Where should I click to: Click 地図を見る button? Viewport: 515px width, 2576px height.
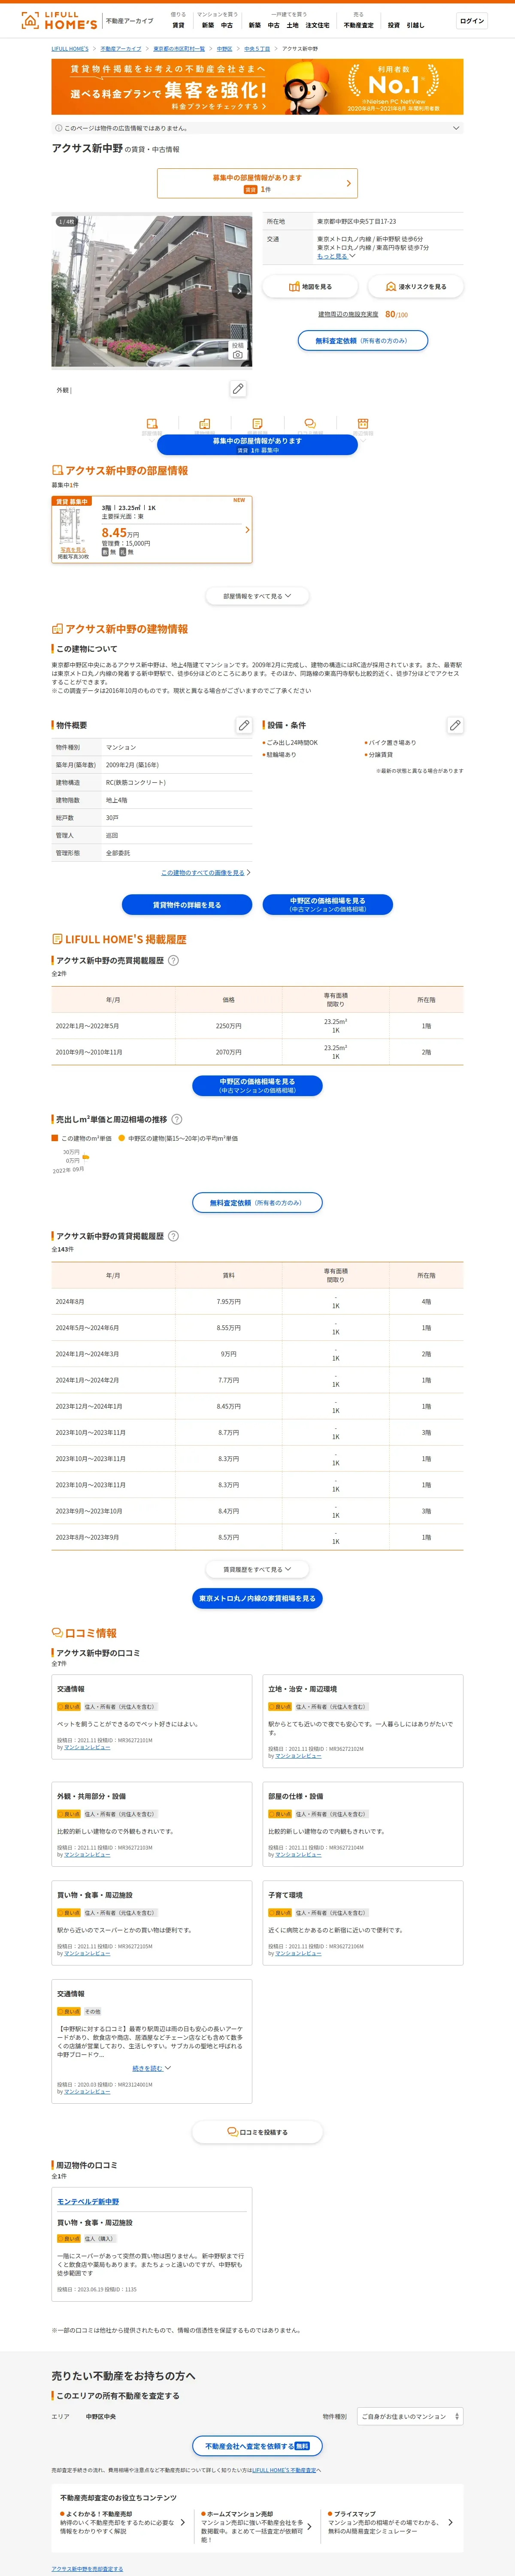(310, 287)
